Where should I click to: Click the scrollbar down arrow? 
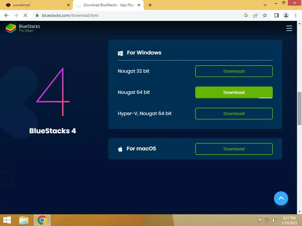299,212
